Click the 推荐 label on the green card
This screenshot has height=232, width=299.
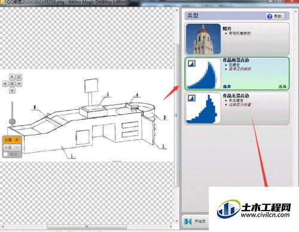227,86
